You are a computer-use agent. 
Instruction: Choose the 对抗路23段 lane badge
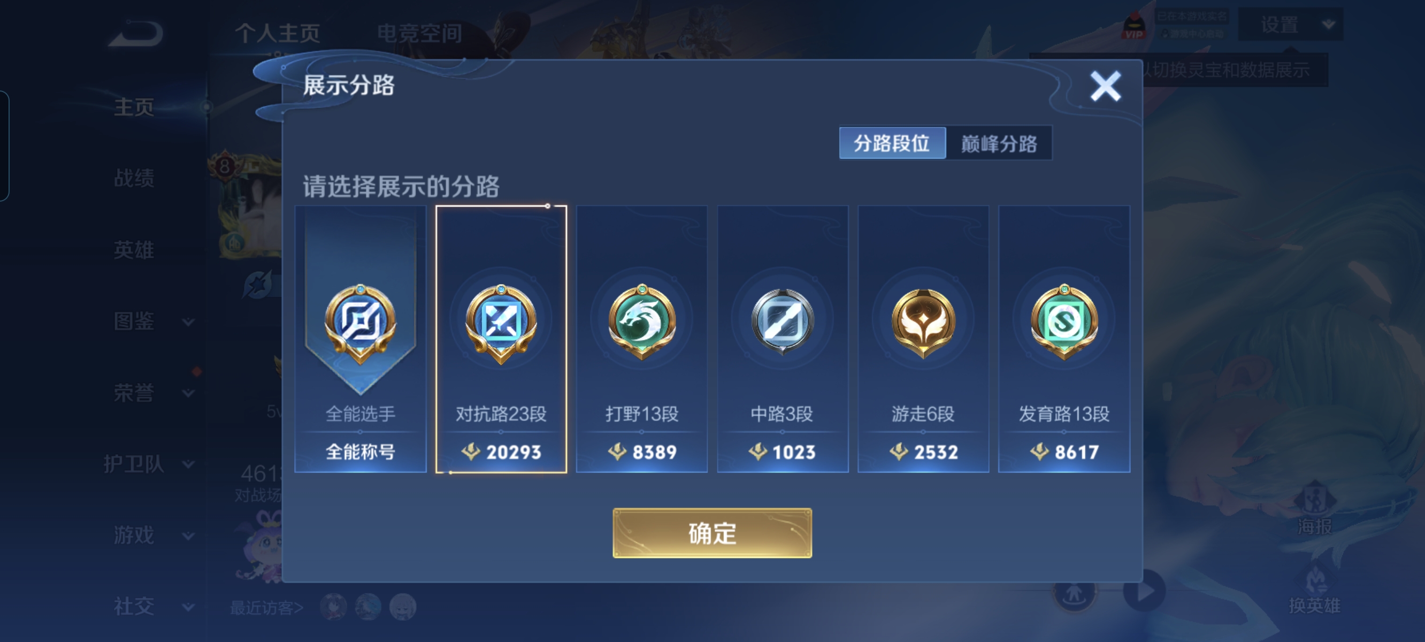pos(501,323)
